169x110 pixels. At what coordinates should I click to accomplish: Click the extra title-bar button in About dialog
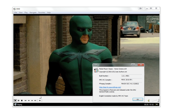(x=133, y=65)
